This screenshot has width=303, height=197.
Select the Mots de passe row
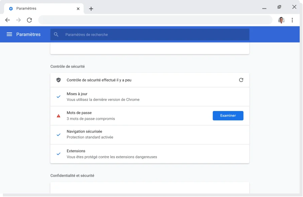tap(135, 116)
